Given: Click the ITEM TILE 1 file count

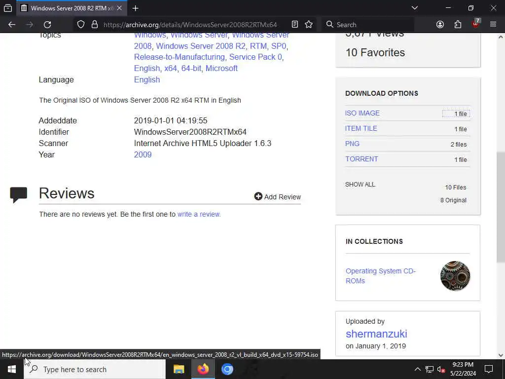Looking at the screenshot, I should click(x=461, y=129).
